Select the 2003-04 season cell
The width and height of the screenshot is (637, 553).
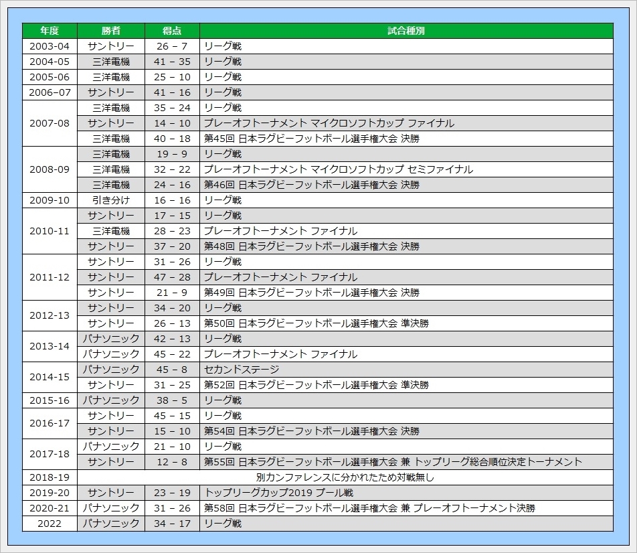click(x=50, y=46)
